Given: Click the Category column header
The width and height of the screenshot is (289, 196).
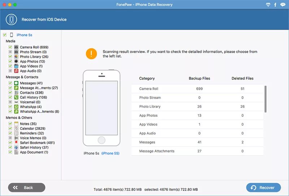Looking at the screenshot, I should [x=147, y=78].
